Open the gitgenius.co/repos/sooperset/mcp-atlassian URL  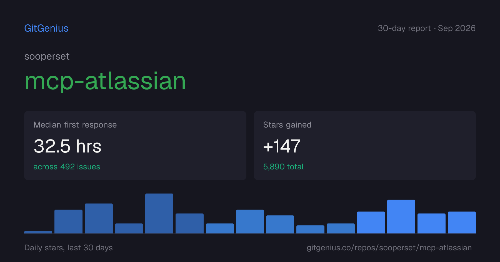[389, 248]
